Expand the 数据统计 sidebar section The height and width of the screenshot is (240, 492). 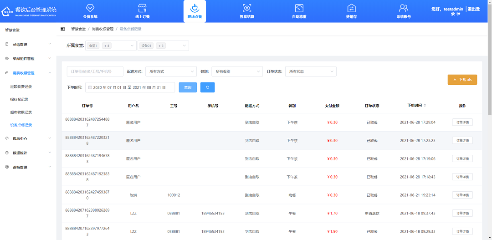[x=27, y=153]
